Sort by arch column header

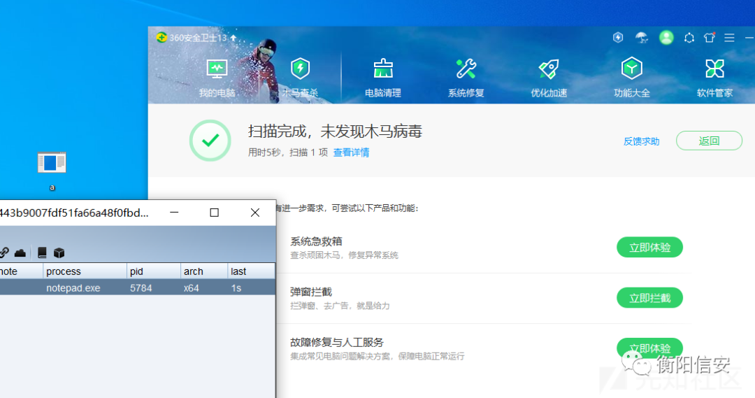(204, 271)
